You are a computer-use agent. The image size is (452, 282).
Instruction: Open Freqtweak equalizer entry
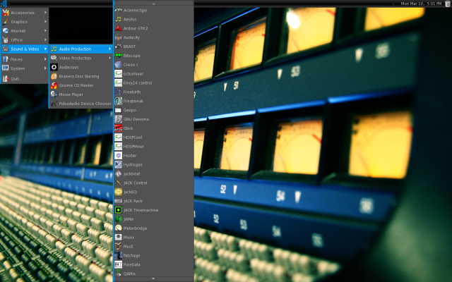click(x=133, y=101)
